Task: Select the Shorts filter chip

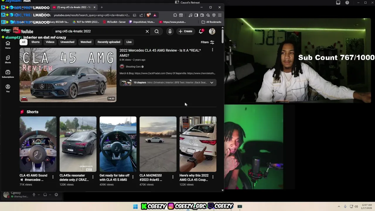Action: (x=35, y=42)
